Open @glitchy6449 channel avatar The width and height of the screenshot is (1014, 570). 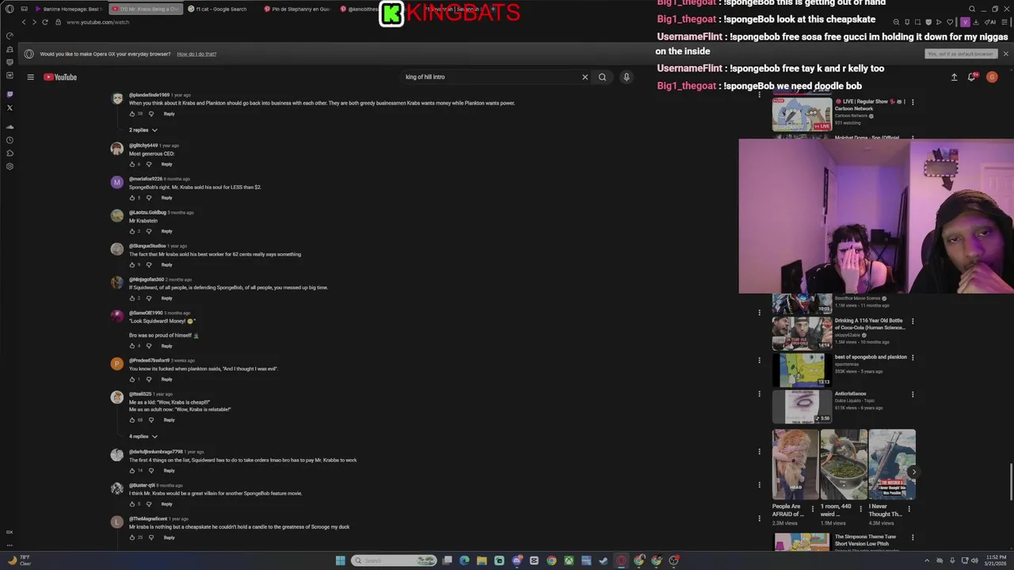point(117,148)
